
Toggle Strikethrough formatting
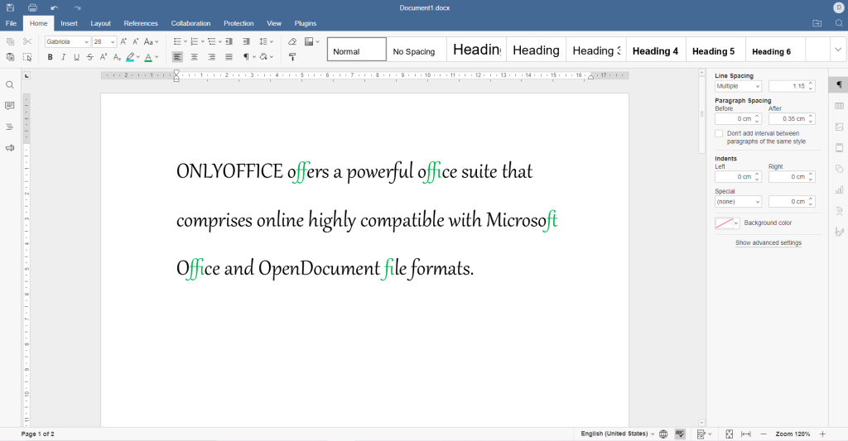89,57
